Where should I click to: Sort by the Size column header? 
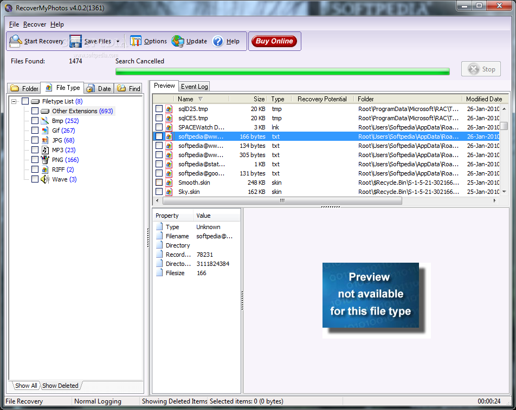pyautogui.click(x=248, y=99)
